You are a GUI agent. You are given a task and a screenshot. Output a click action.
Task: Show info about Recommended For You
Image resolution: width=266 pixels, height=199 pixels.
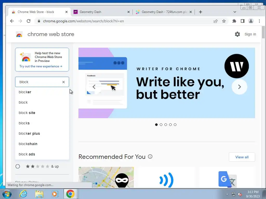(150, 157)
